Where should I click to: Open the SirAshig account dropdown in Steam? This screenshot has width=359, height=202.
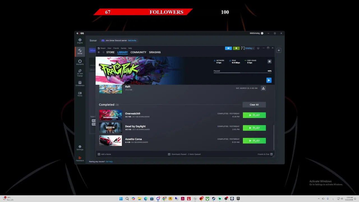tap(247, 48)
